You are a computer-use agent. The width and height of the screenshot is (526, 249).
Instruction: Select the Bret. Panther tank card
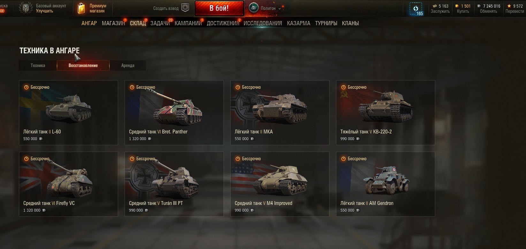pyautogui.click(x=174, y=113)
